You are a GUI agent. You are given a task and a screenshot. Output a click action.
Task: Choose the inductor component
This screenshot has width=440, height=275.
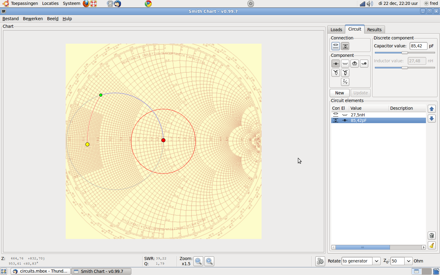(x=345, y=64)
